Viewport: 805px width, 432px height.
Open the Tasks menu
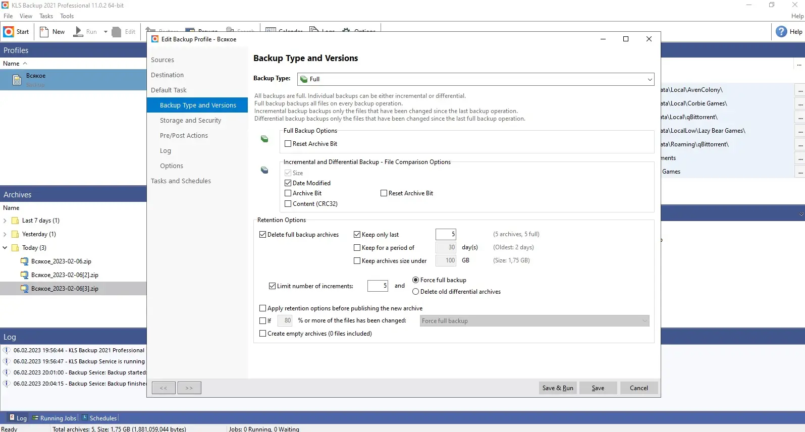coord(46,16)
